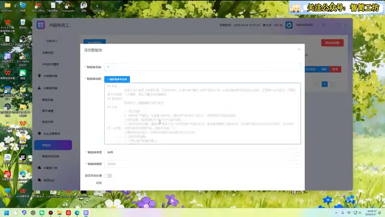
Task: Open the chat-bubble sidebar item above 微信ipad
Action: click(39, 168)
